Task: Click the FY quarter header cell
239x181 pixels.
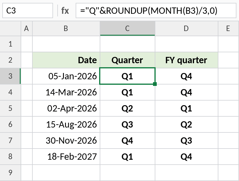Action: tap(187, 60)
